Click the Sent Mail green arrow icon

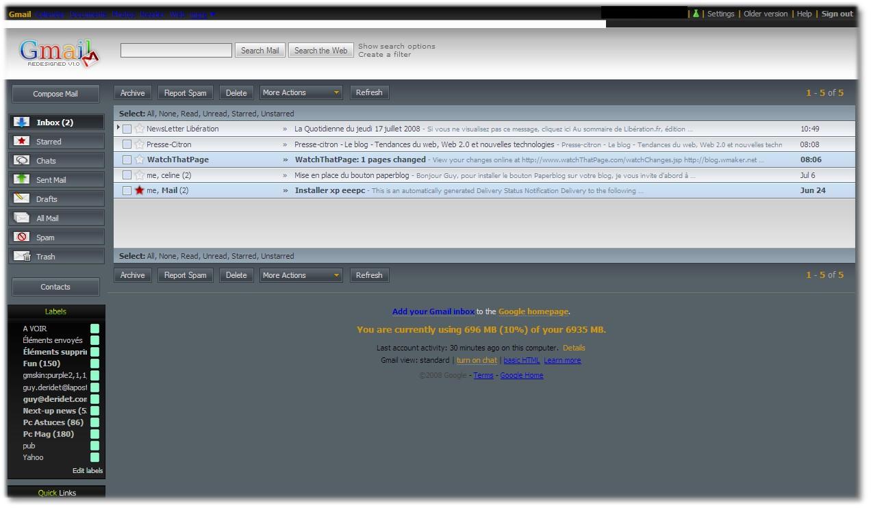[x=22, y=179]
